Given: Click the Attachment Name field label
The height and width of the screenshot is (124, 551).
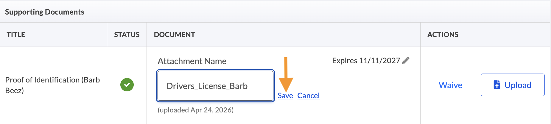Looking at the screenshot, I should [x=192, y=61].
